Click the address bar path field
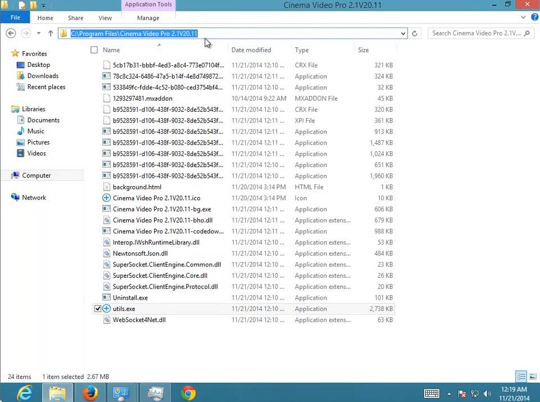Screen dimensions: 540x402 232,33
